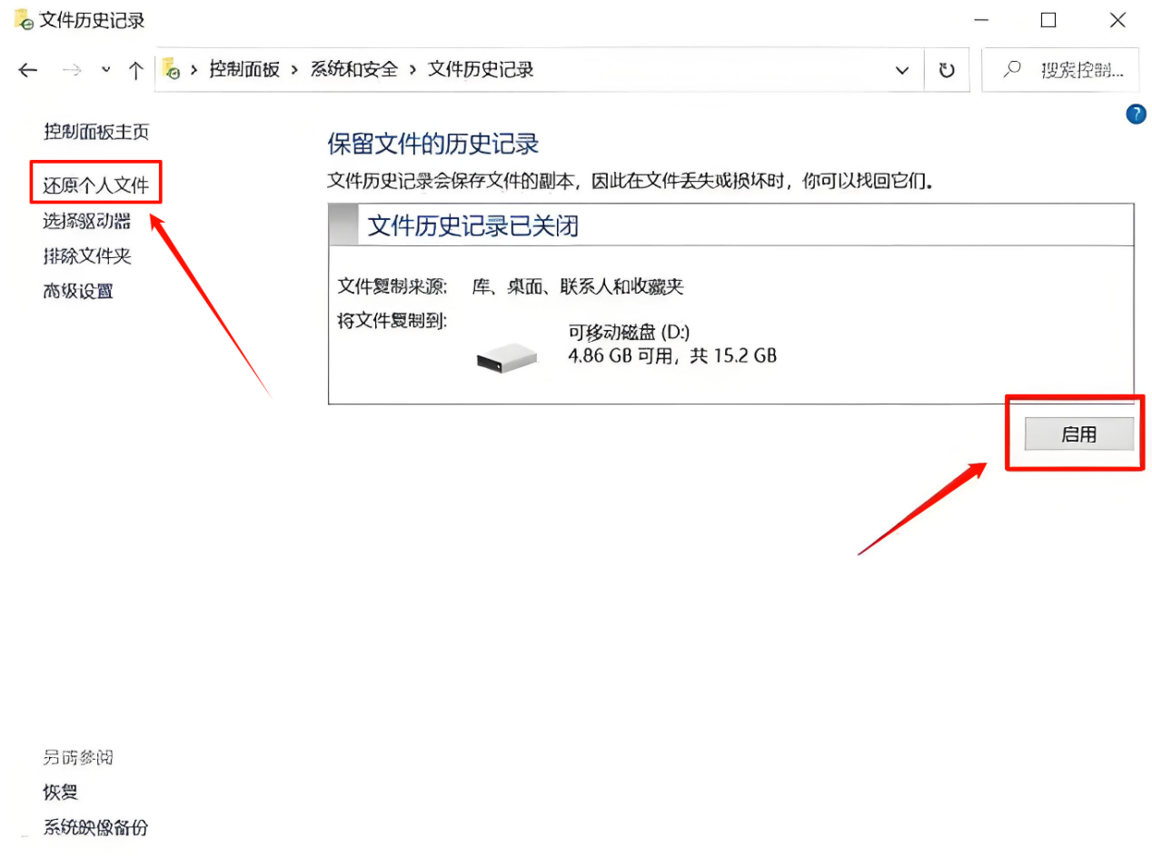This screenshot has width=1152, height=868.
Task: Click the 控制面板 breadcrumb item
Action: (243, 70)
